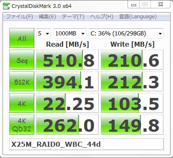Viewport: 173px width, 158px height.
Task: Click the 4K QD32 read result 262.0
Action: [x=67, y=125]
